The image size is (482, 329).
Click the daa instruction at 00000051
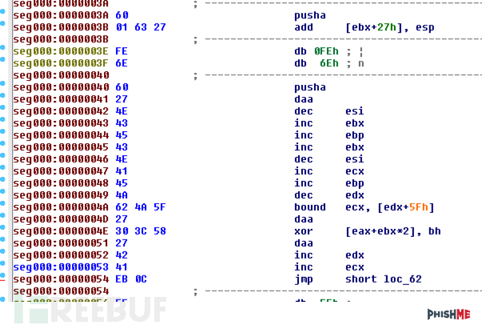coord(304,243)
